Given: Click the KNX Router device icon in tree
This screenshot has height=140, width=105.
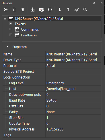Looking at the screenshot, I should (x=11, y=18).
